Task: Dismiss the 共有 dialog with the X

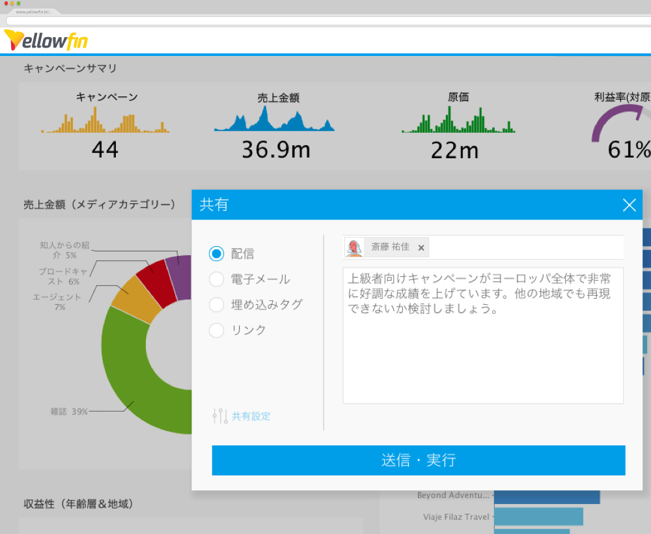Action: click(629, 205)
